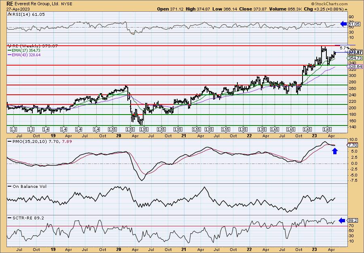The width and height of the screenshot is (364, 253).
Task: Click the Open 371.12 value
Action: point(170,9)
